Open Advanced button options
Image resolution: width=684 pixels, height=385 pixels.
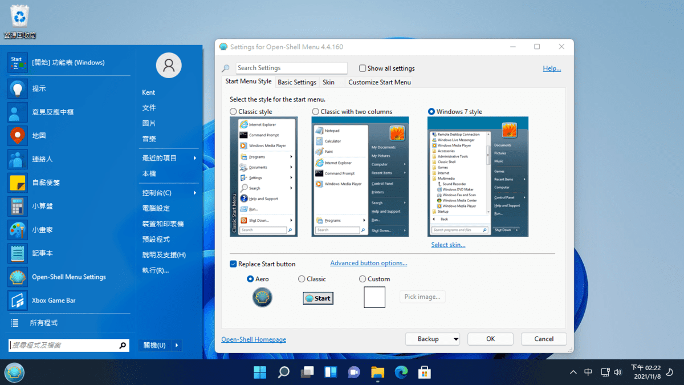[x=369, y=263]
